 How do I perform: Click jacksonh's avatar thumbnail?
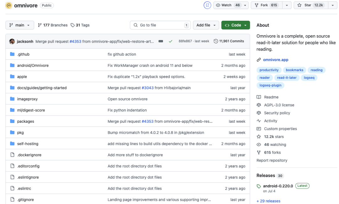(12, 41)
